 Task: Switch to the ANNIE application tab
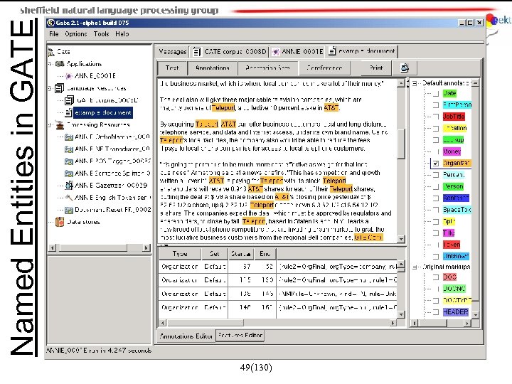(297, 52)
